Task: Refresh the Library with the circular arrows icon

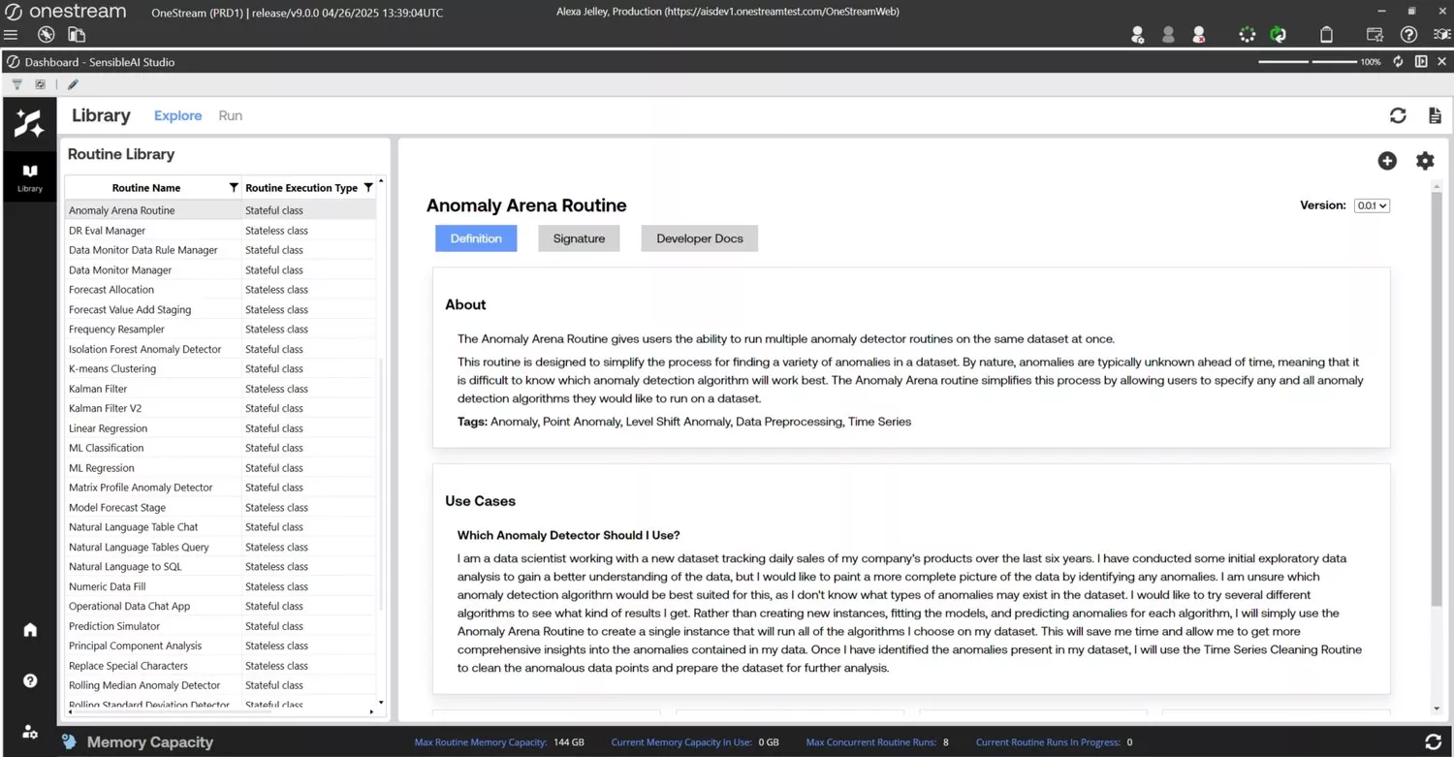Action: (1398, 115)
